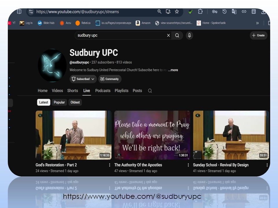Screen dimensions: 278x208
Task: Open options menu for Authority Of the Apostles
Action: [188, 165]
